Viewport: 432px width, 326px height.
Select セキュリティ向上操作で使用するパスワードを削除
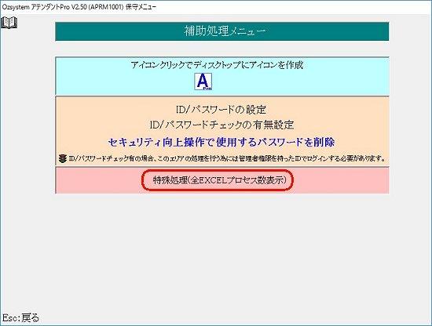[x=221, y=142]
